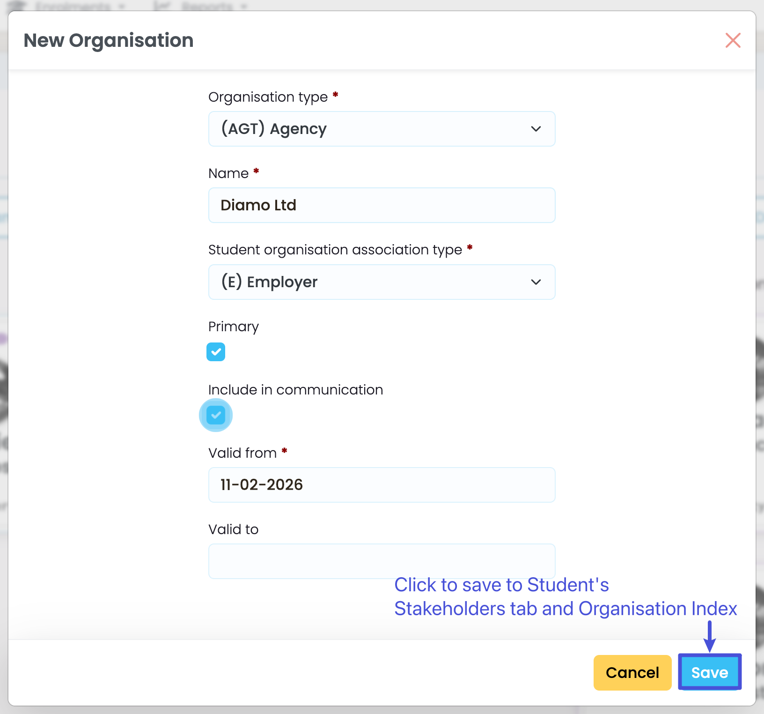This screenshot has height=714, width=764.
Task: Click the Organisation type dropdown chevron
Action: (536, 129)
